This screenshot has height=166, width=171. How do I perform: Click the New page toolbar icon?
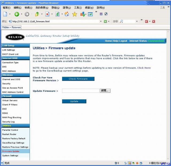click(5, 14)
